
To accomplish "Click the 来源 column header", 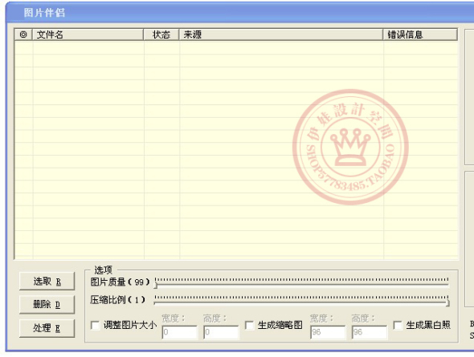I will click(281, 34).
